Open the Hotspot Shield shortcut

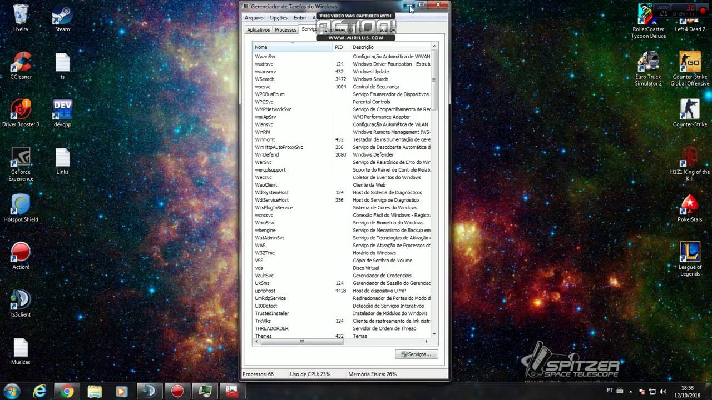[x=21, y=208]
